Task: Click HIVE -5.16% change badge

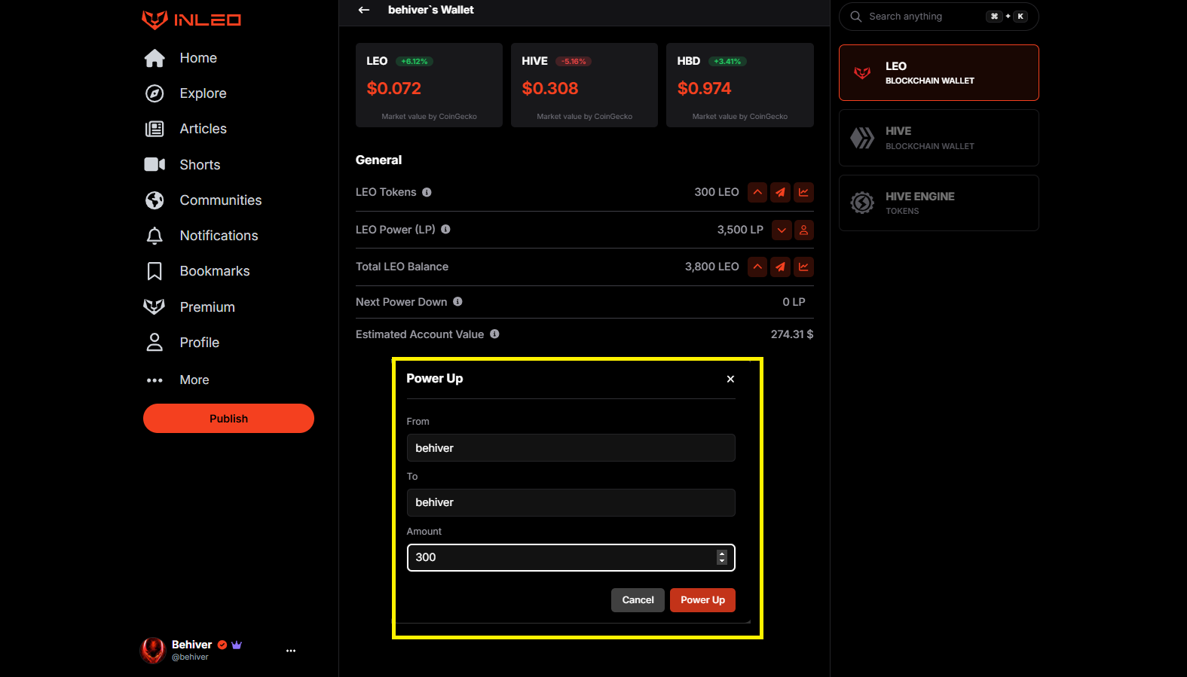Action: [574, 62]
